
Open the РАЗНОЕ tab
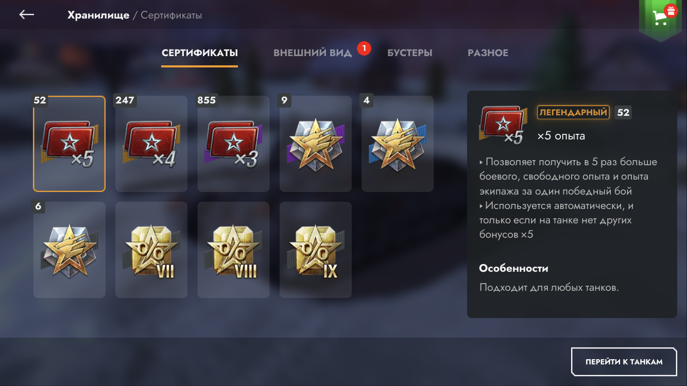488,52
